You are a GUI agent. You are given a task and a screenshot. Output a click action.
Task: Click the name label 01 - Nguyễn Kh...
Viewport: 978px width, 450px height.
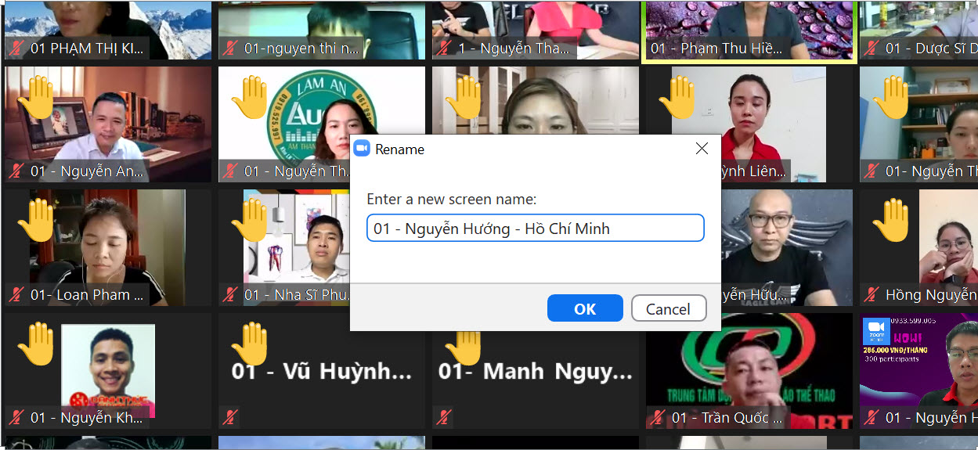87,418
